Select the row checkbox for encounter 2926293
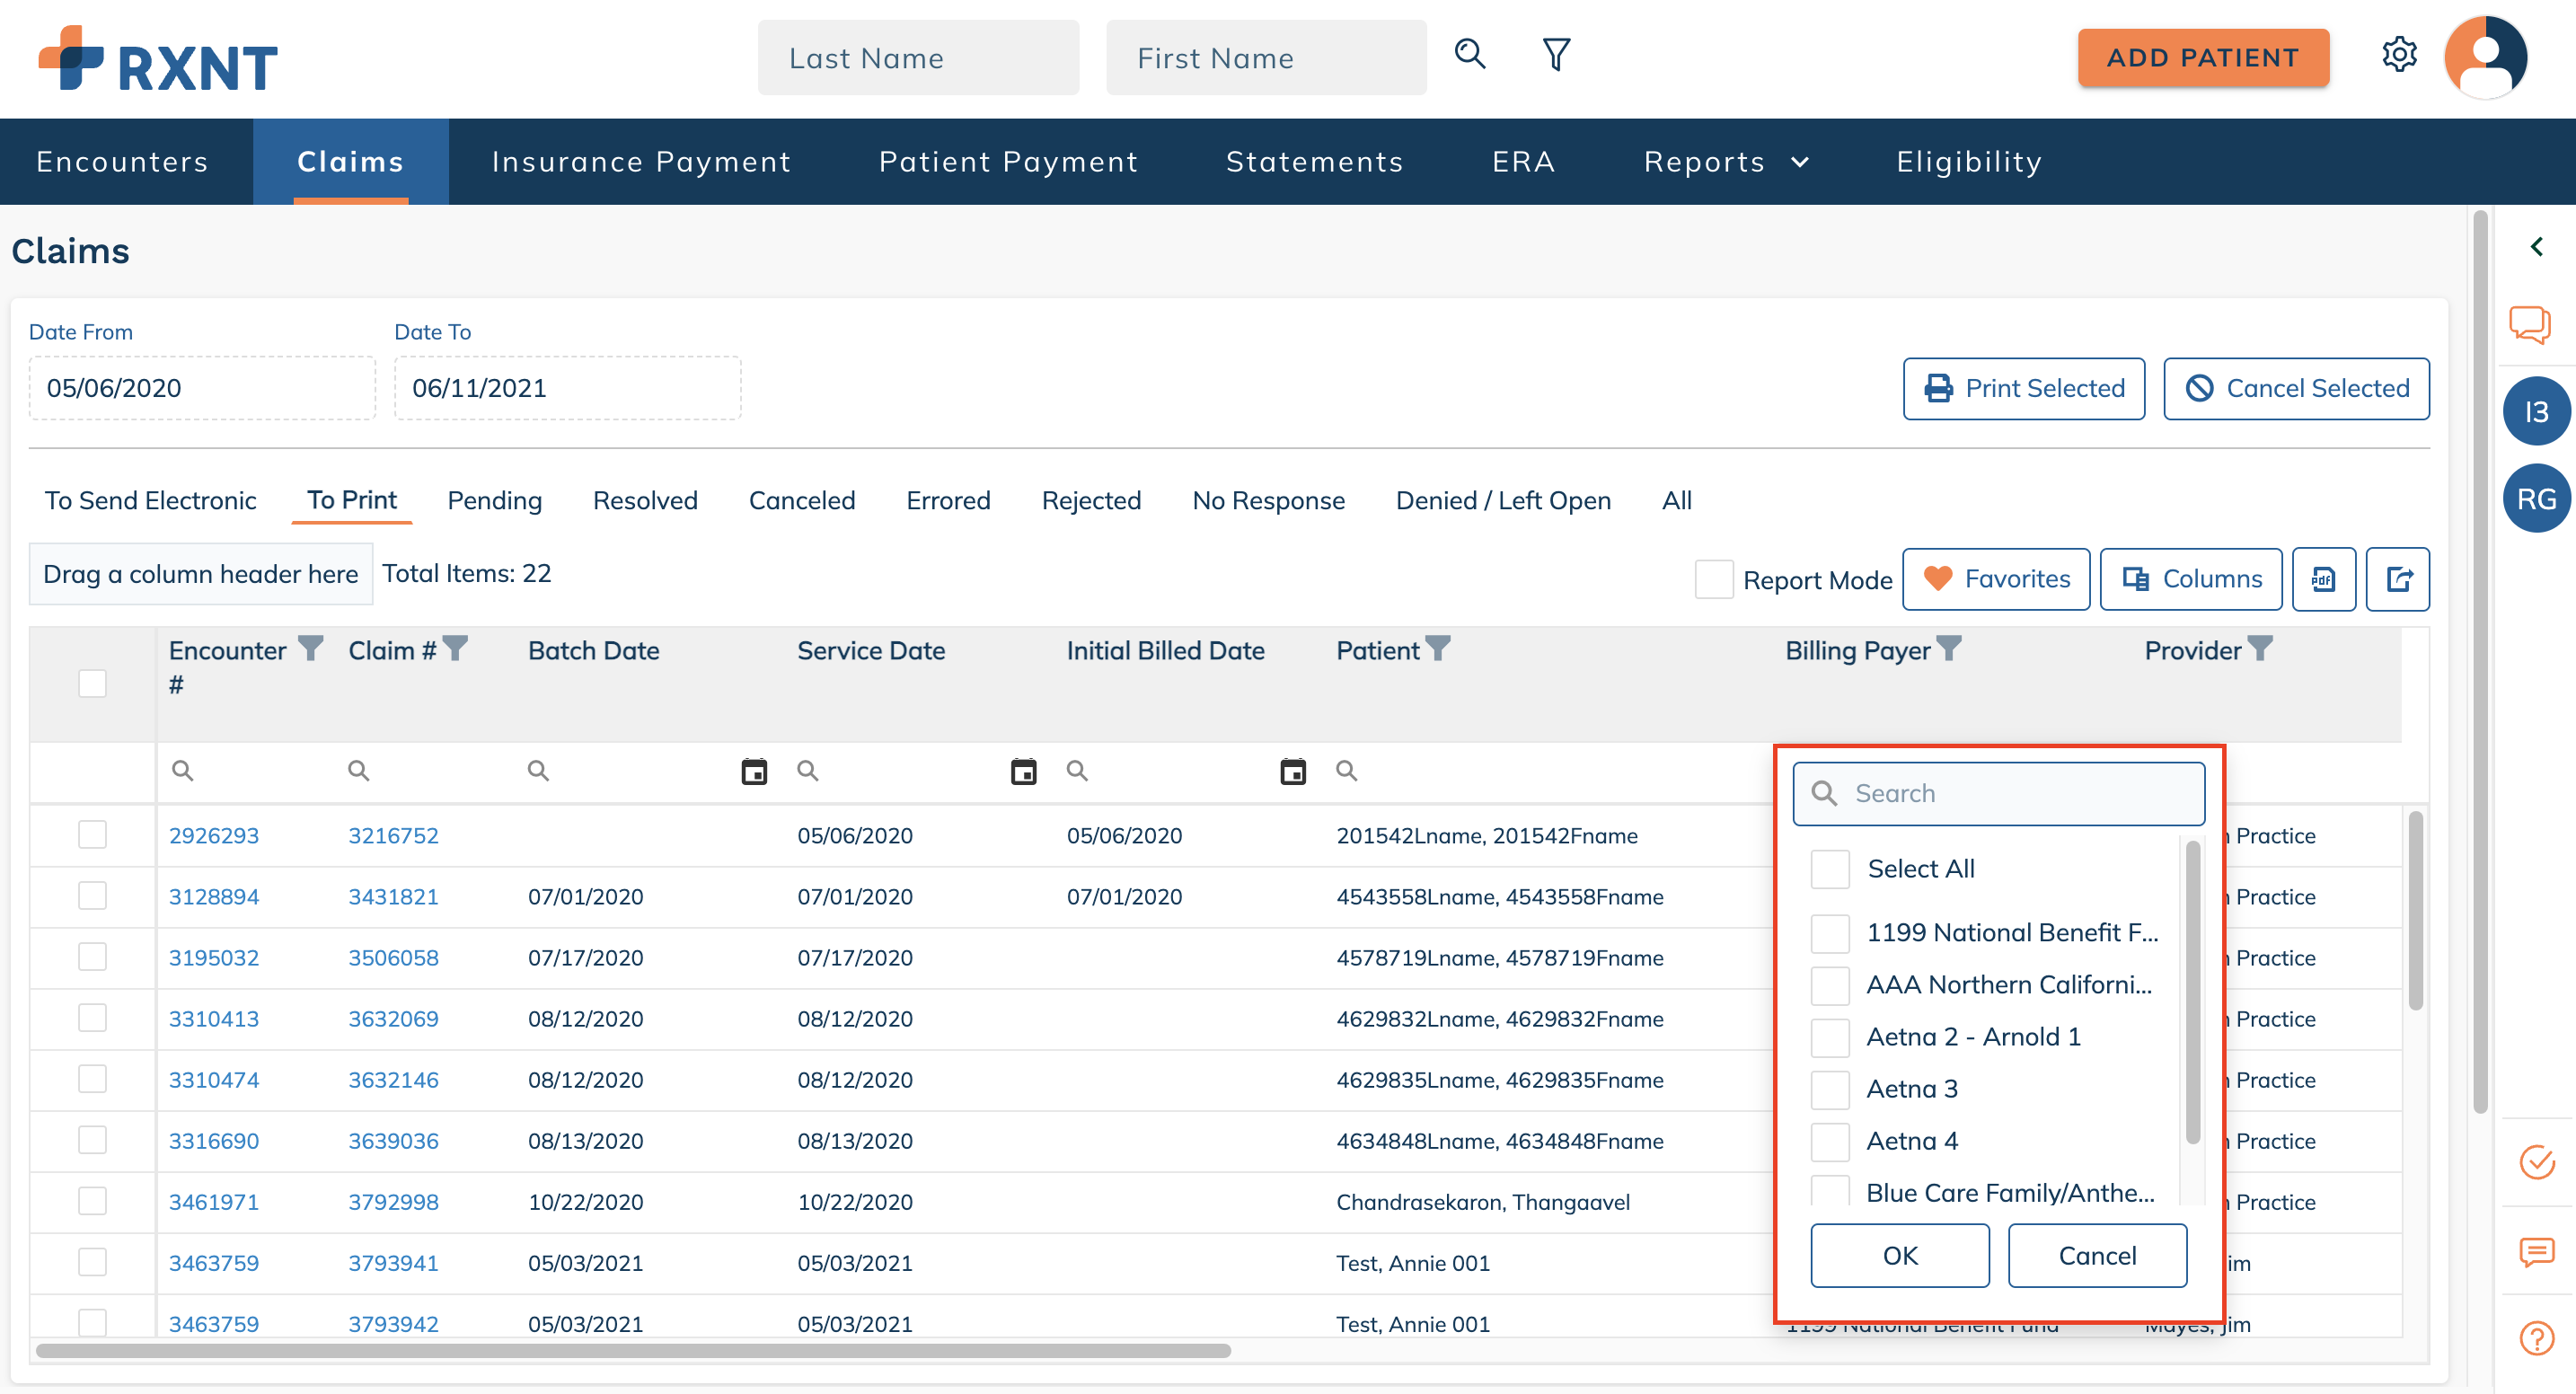Image resolution: width=2576 pixels, height=1394 pixels. (92, 835)
